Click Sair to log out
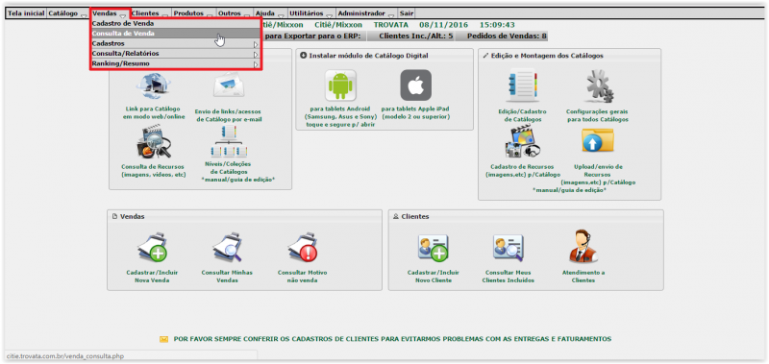The height and width of the screenshot is (364, 769). 407,13
